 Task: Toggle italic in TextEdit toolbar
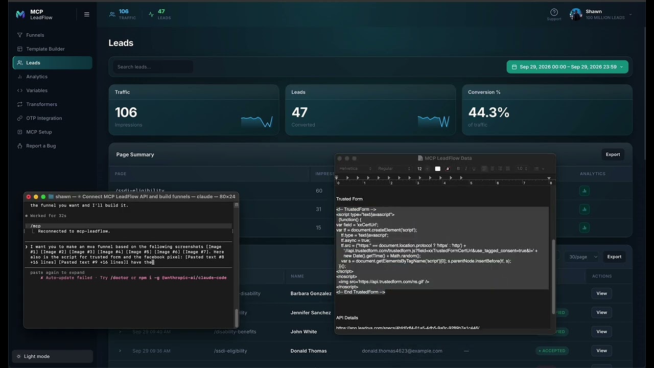[x=466, y=169]
